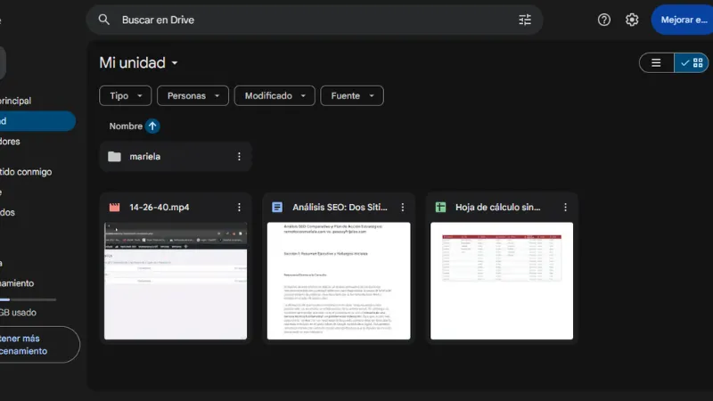Open the Fuente filter dropdown
Viewport: 713px width, 401px height.
[x=352, y=96]
